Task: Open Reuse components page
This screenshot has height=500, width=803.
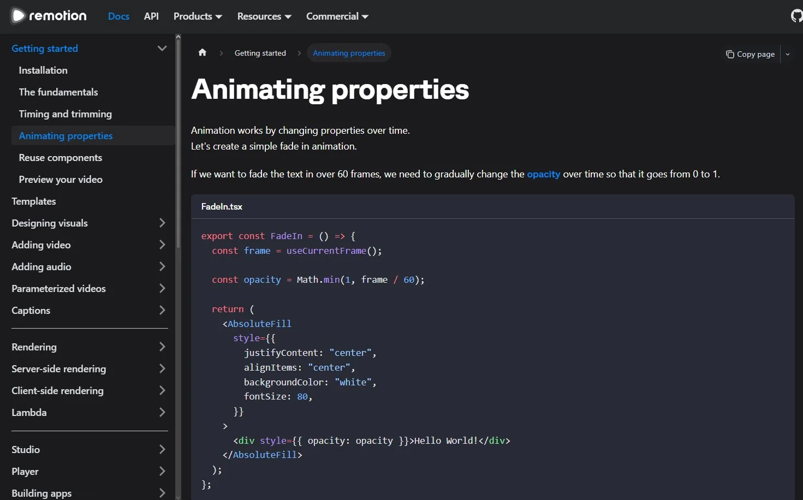Action: pos(61,158)
